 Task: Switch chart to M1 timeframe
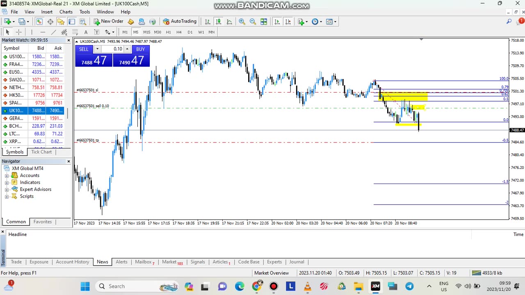tap(125, 32)
